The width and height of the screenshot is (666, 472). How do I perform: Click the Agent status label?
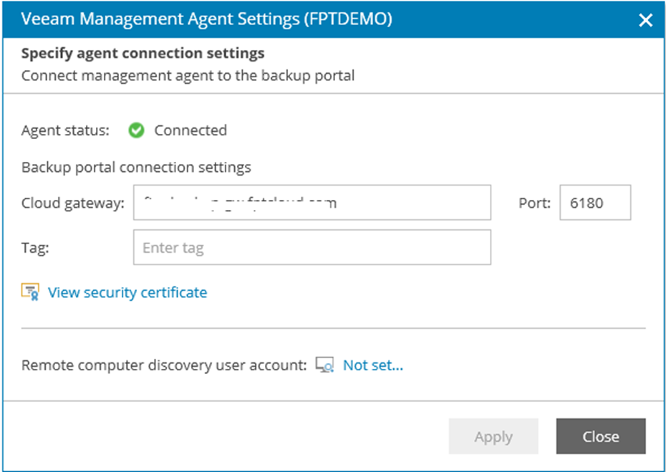(65, 130)
